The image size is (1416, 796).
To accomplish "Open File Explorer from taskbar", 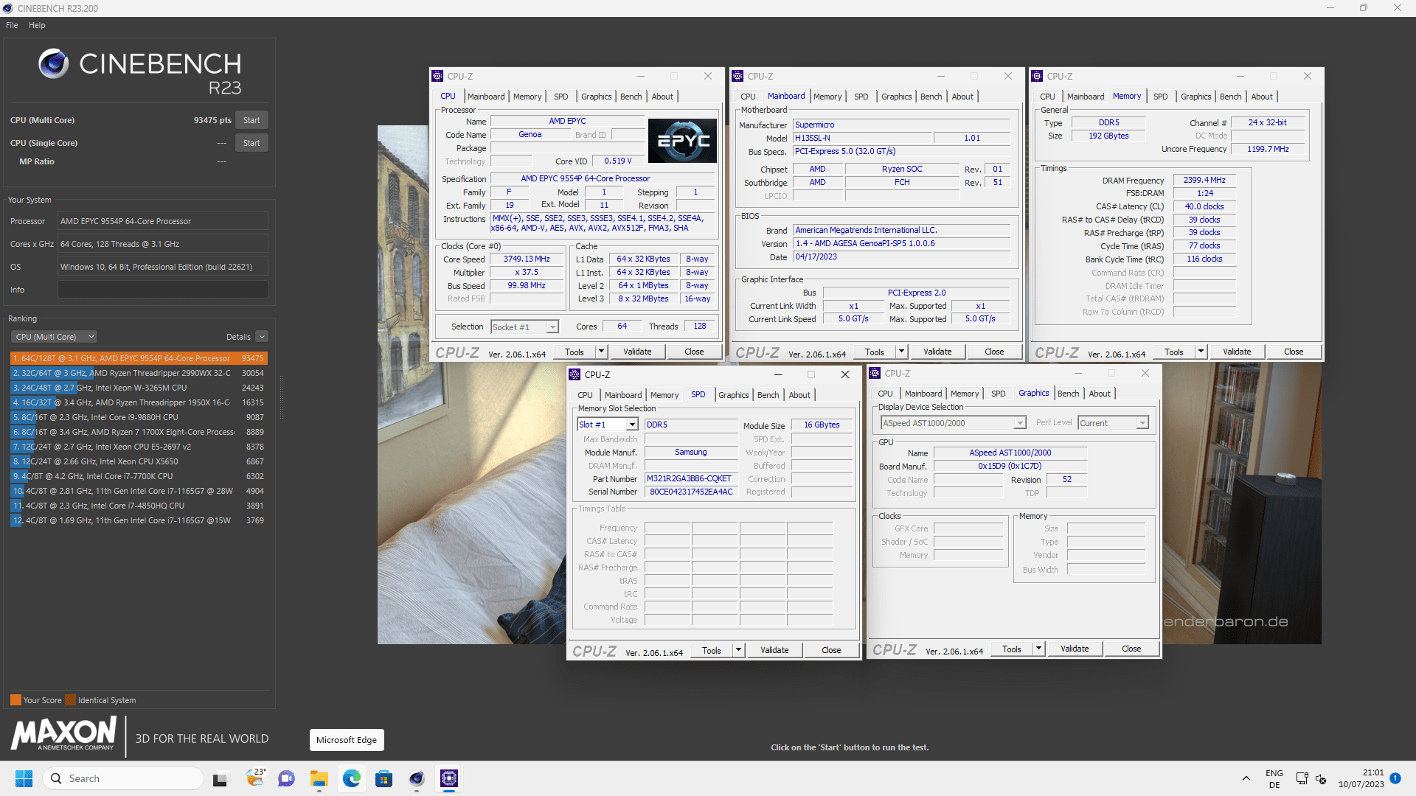I will [319, 778].
